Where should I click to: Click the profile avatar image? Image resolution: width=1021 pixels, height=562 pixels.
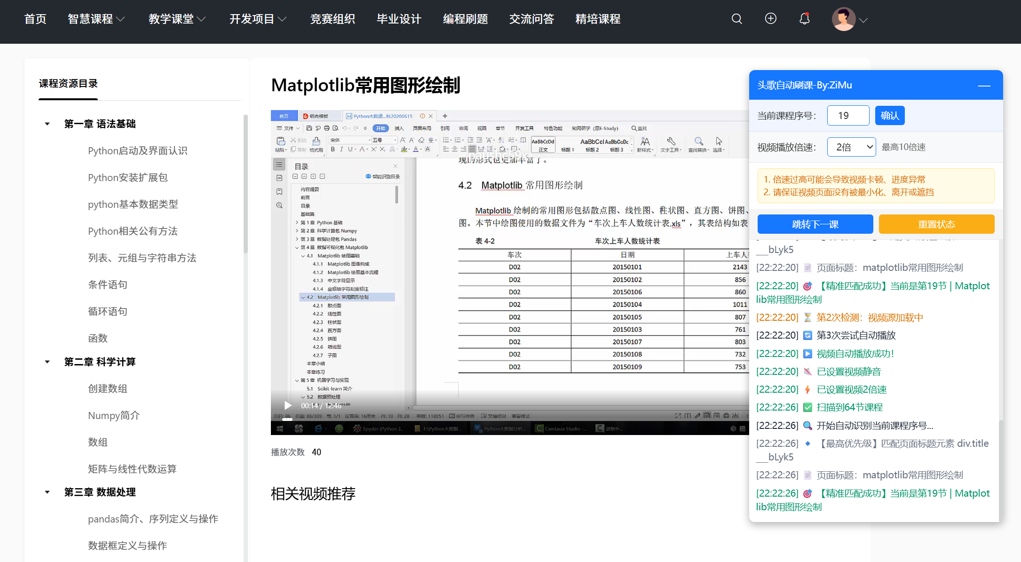(844, 18)
